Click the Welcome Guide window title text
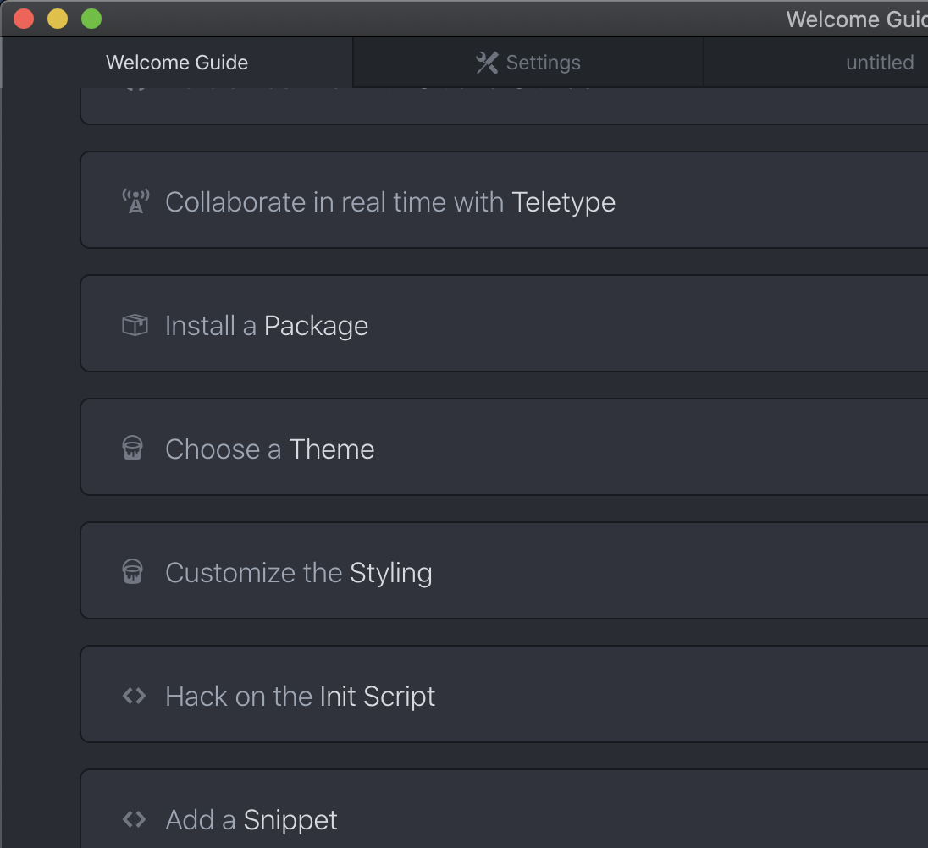928x848 pixels. coord(856,19)
